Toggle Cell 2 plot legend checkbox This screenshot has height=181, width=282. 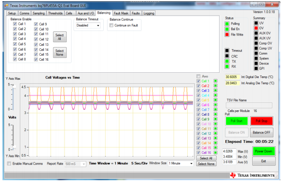click(x=198, y=86)
